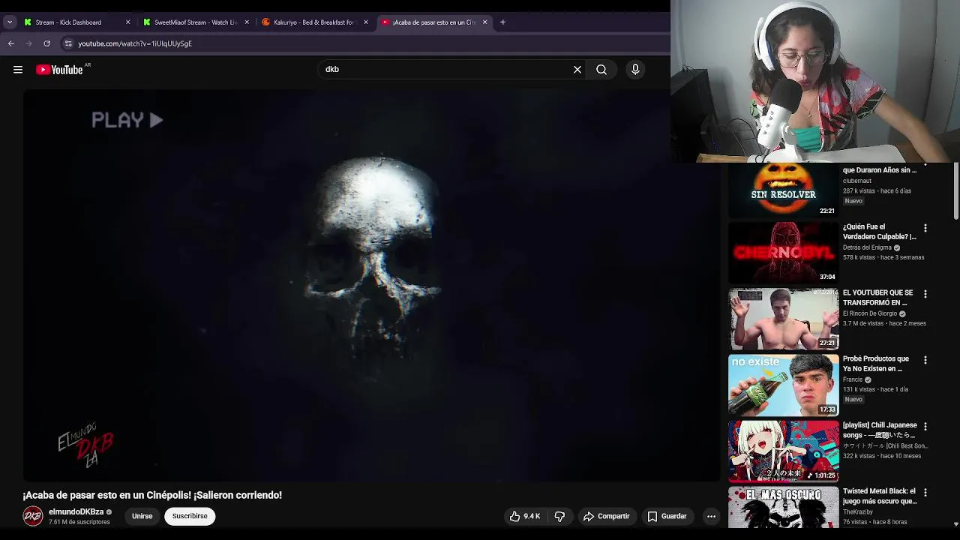960x540 pixels.
Task: Open the SIN RESOLVER video thumbnail
Action: tap(784, 190)
